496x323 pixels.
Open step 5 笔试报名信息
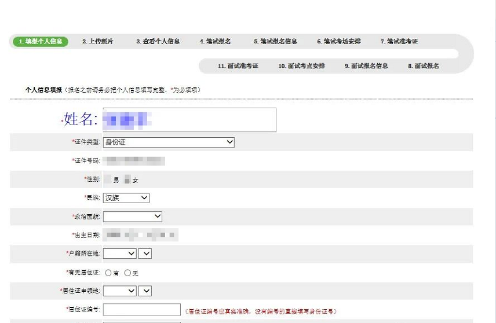pos(275,42)
